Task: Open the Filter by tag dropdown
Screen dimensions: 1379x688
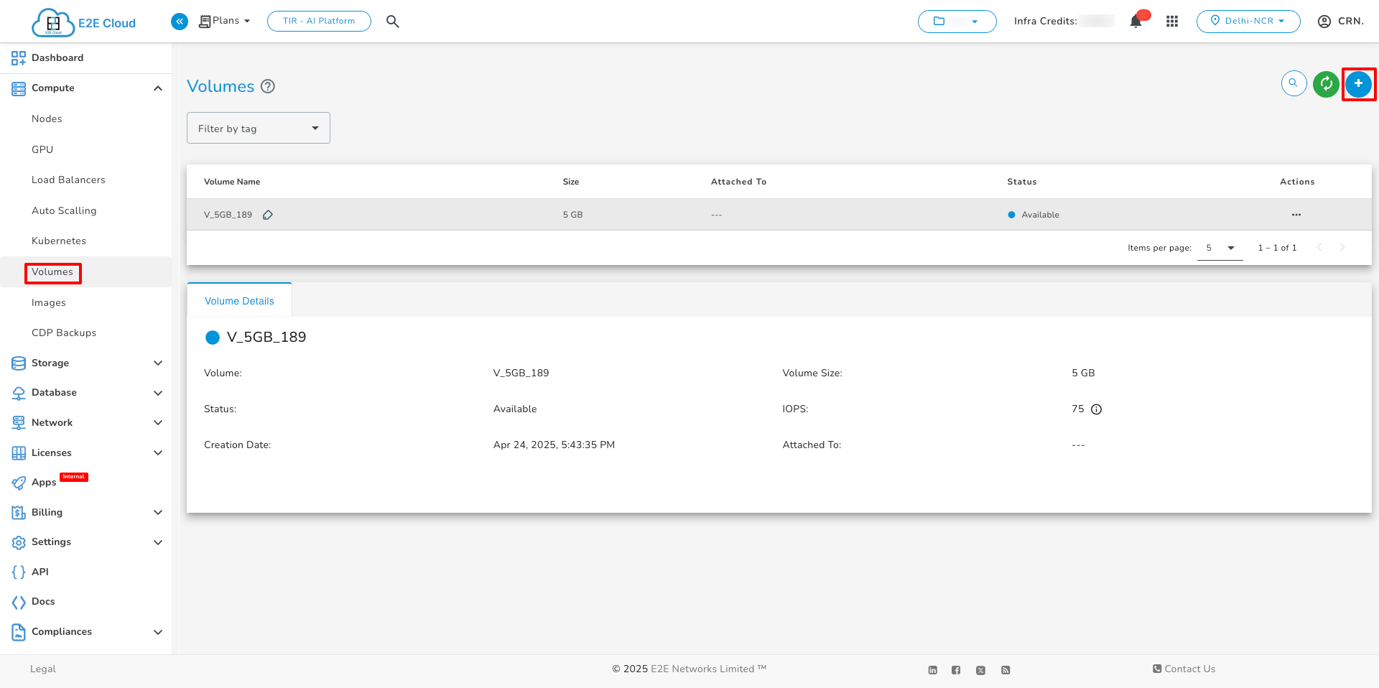Action: tap(258, 128)
